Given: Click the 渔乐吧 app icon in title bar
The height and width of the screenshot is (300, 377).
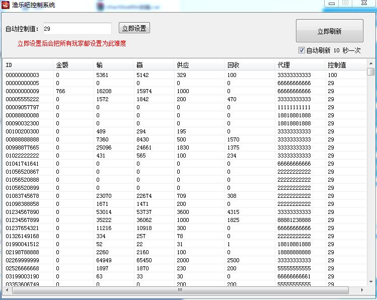Looking at the screenshot, I should 6,5.
